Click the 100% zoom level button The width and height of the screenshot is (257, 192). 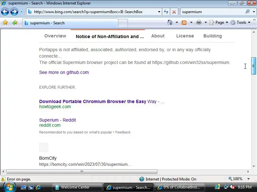pyautogui.click(x=235, y=179)
